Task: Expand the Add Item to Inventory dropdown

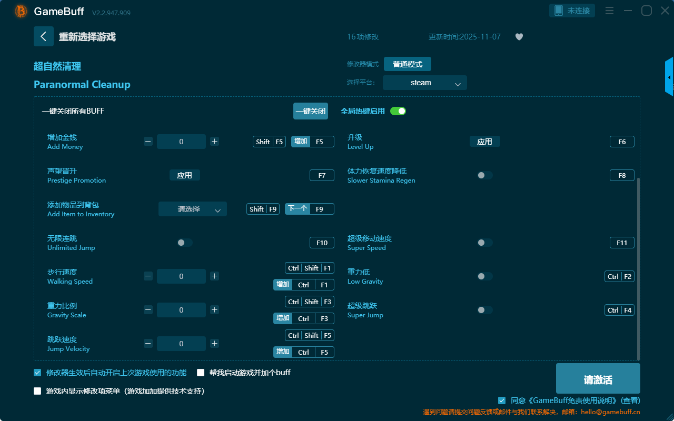Action: tap(192, 209)
